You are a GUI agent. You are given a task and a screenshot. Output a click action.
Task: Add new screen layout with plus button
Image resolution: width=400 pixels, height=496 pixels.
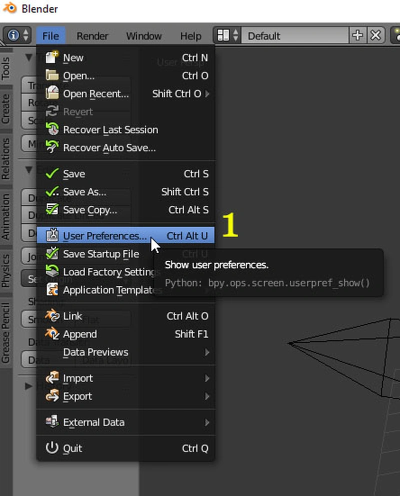(x=357, y=36)
